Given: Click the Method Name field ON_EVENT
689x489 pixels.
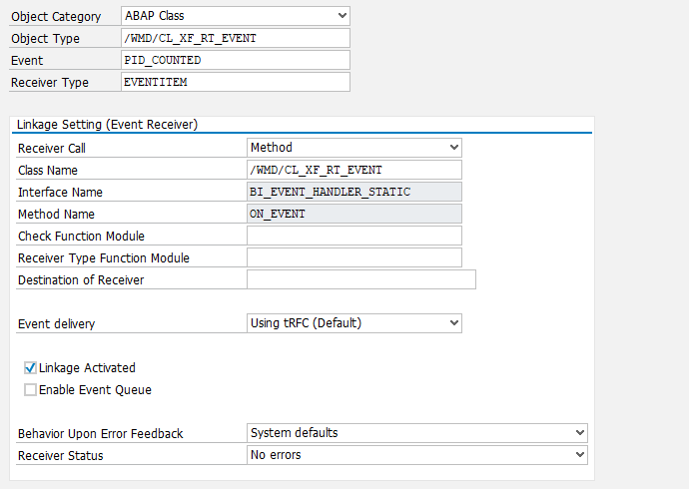Looking at the screenshot, I should (x=354, y=214).
